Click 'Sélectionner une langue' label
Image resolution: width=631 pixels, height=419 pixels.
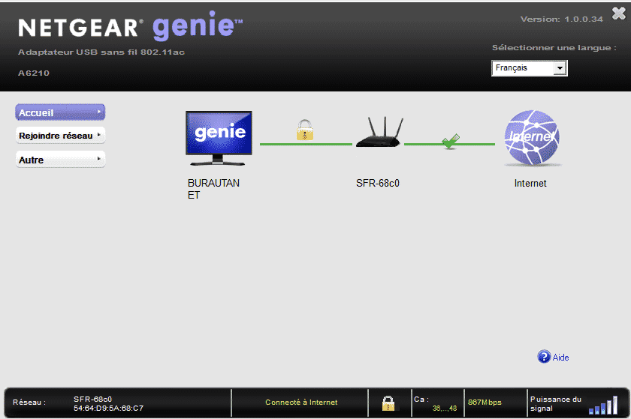(554, 48)
